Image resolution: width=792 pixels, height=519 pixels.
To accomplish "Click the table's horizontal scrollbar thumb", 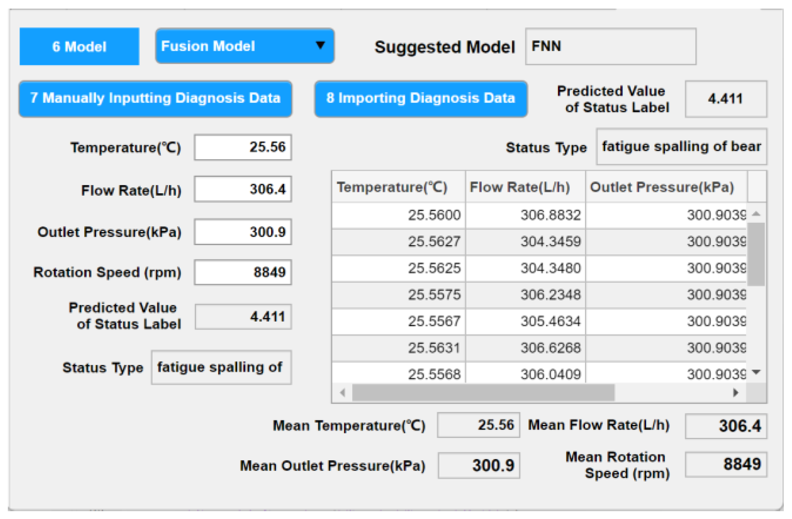I will 483,393.
